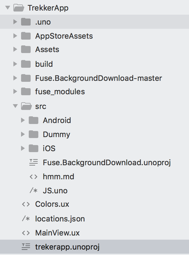Select the TrekkerApp project name
This screenshot has height=255, width=189.
tap(48, 8)
